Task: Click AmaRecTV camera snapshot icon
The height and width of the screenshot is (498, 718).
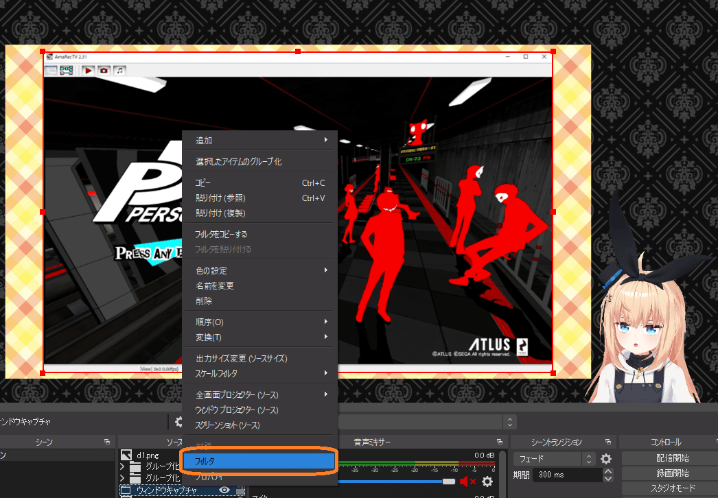Action: [x=104, y=71]
